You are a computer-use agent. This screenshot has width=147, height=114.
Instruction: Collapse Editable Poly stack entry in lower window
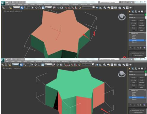click(x=130, y=90)
